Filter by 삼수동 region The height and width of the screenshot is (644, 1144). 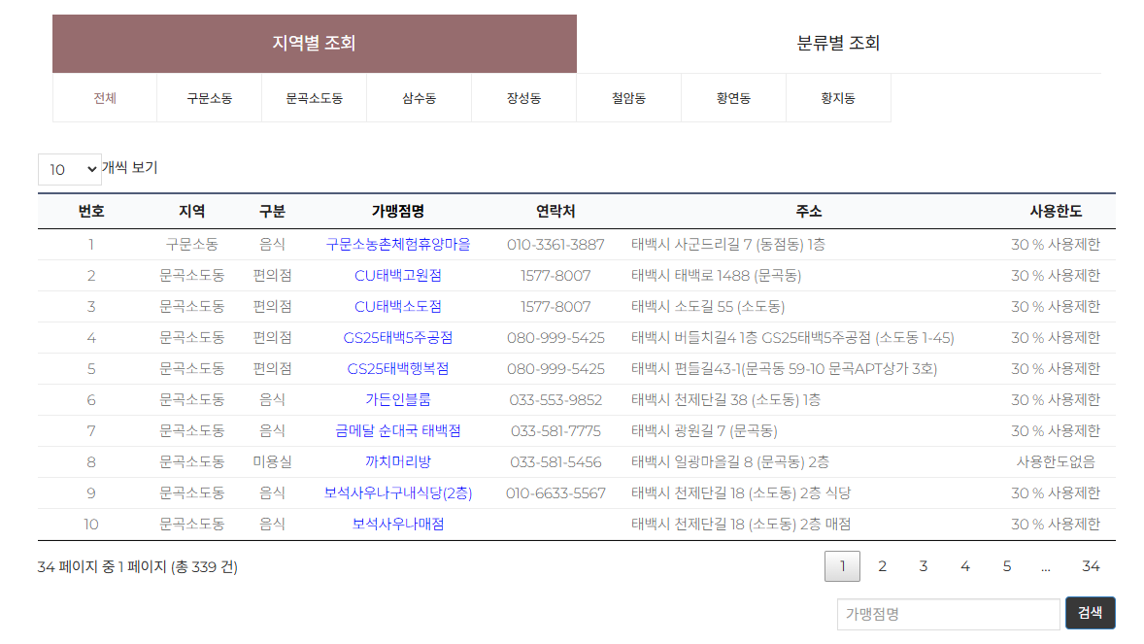419,98
